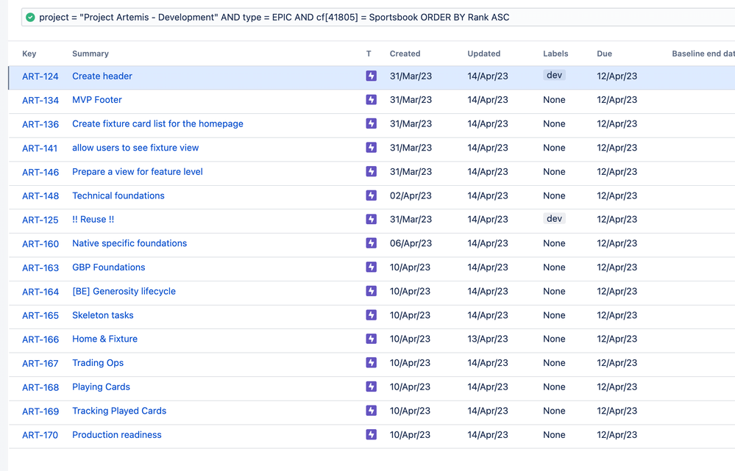Open the GBP Foundations summary link
This screenshot has height=471, width=735.
(109, 267)
